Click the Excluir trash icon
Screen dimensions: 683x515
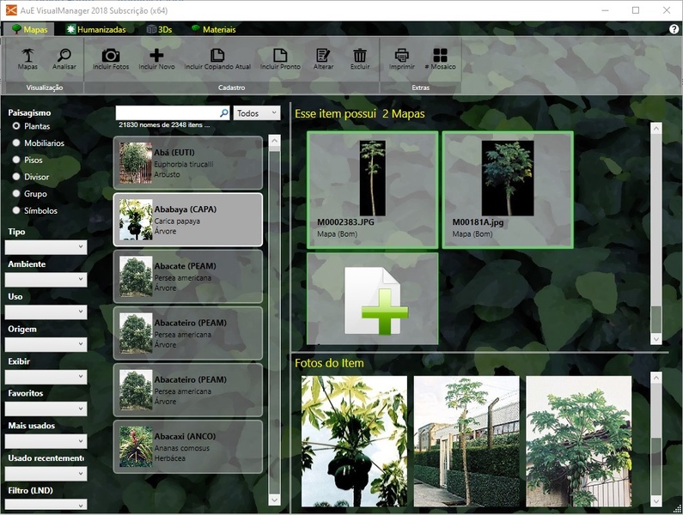click(x=360, y=57)
